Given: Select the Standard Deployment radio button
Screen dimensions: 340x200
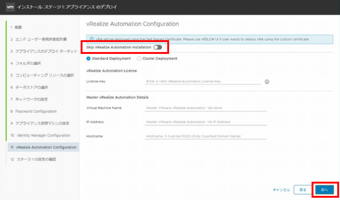Looking at the screenshot, I should pyautogui.click(x=89, y=59).
